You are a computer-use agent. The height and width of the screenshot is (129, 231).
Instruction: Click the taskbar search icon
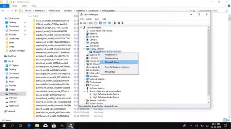tap(12, 126)
